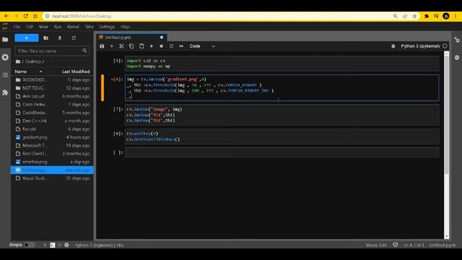Click the empty last code cell

pos(282,152)
